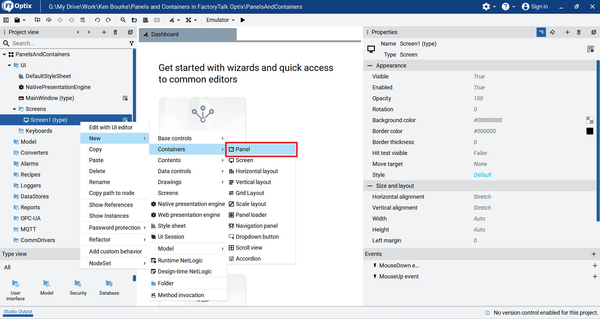Click the database info icon in the toolbar
This screenshot has width=600, height=319.
(83, 20)
